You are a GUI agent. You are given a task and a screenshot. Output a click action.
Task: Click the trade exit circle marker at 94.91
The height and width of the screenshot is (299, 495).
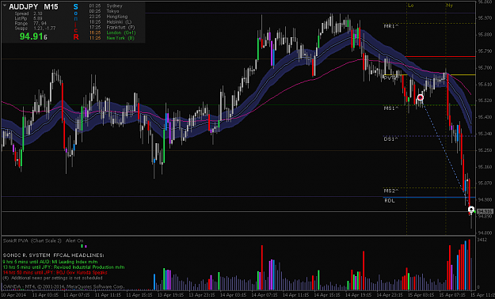(471, 210)
